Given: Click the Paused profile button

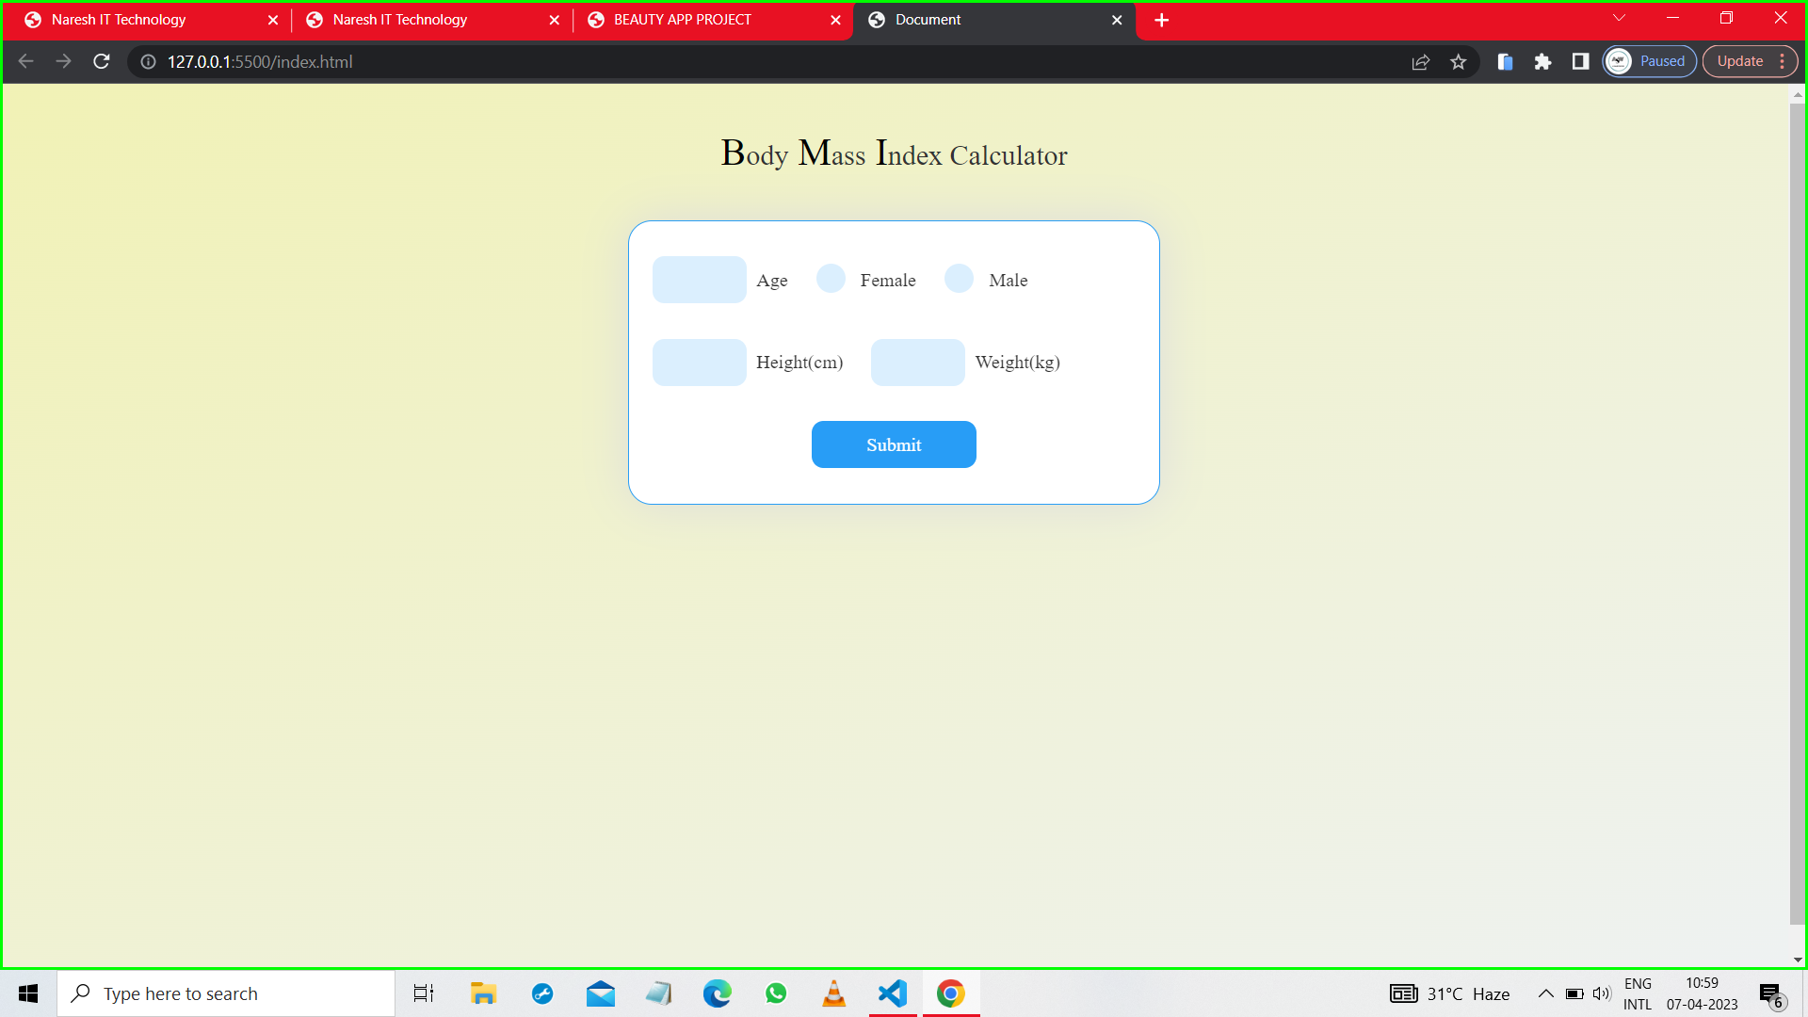Looking at the screenshot, I should (1650, 62).
